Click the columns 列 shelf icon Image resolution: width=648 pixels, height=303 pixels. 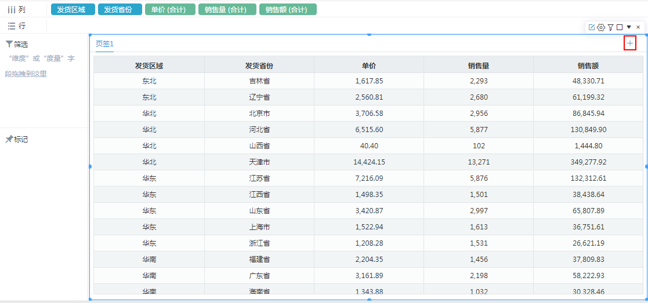click(x=12, y=9)
